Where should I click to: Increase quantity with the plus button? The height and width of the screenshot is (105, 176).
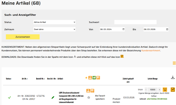pos(159,89)
